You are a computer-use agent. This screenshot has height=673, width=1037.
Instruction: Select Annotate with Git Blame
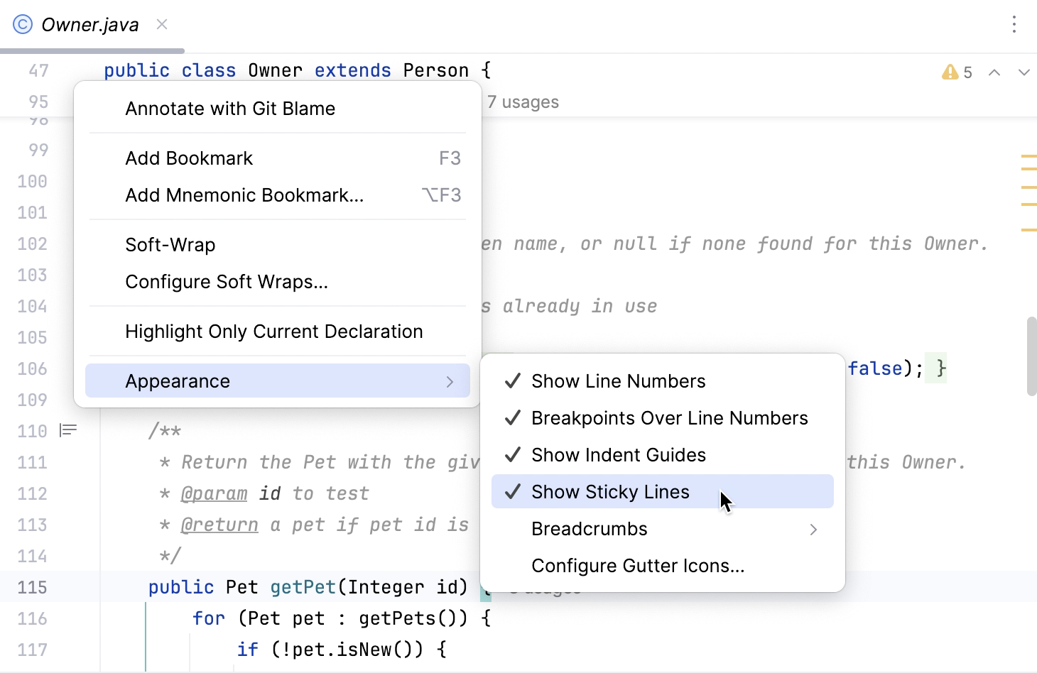click(x=230, y=109)
